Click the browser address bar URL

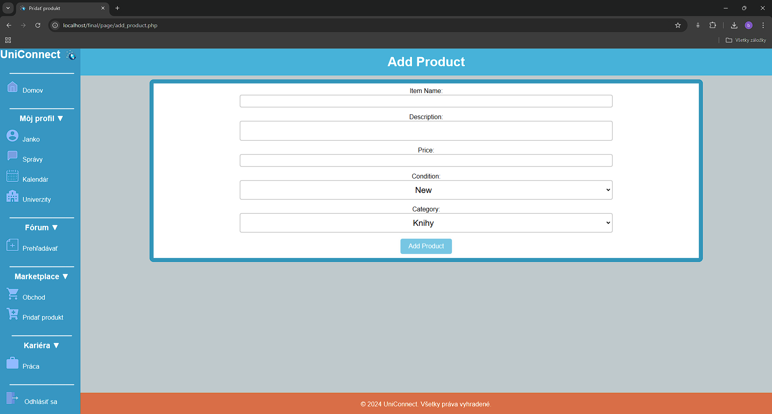pos(110,25)
